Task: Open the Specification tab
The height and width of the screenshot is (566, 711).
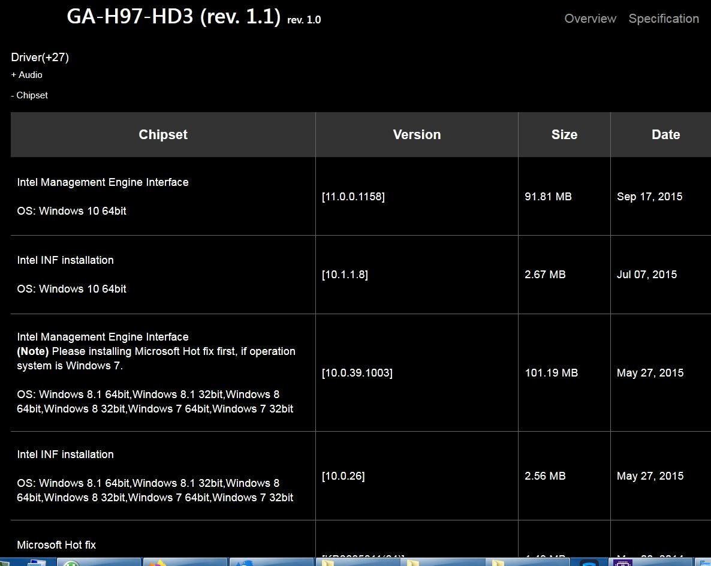Action: [x=664, y=19]
